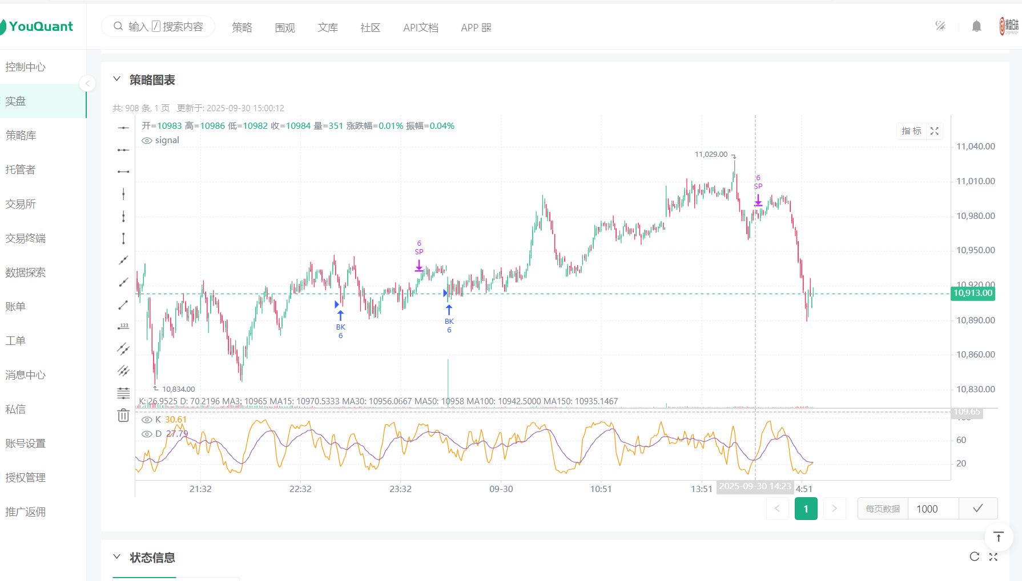
Task: Select the price line tool labeled 123
Action: click(123, 327)
